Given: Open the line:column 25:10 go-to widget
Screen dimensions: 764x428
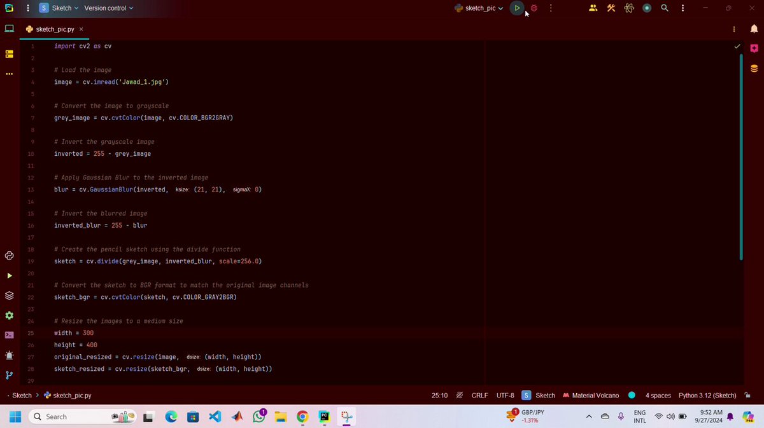Looking at the screenshot, I should coord(439,395).
